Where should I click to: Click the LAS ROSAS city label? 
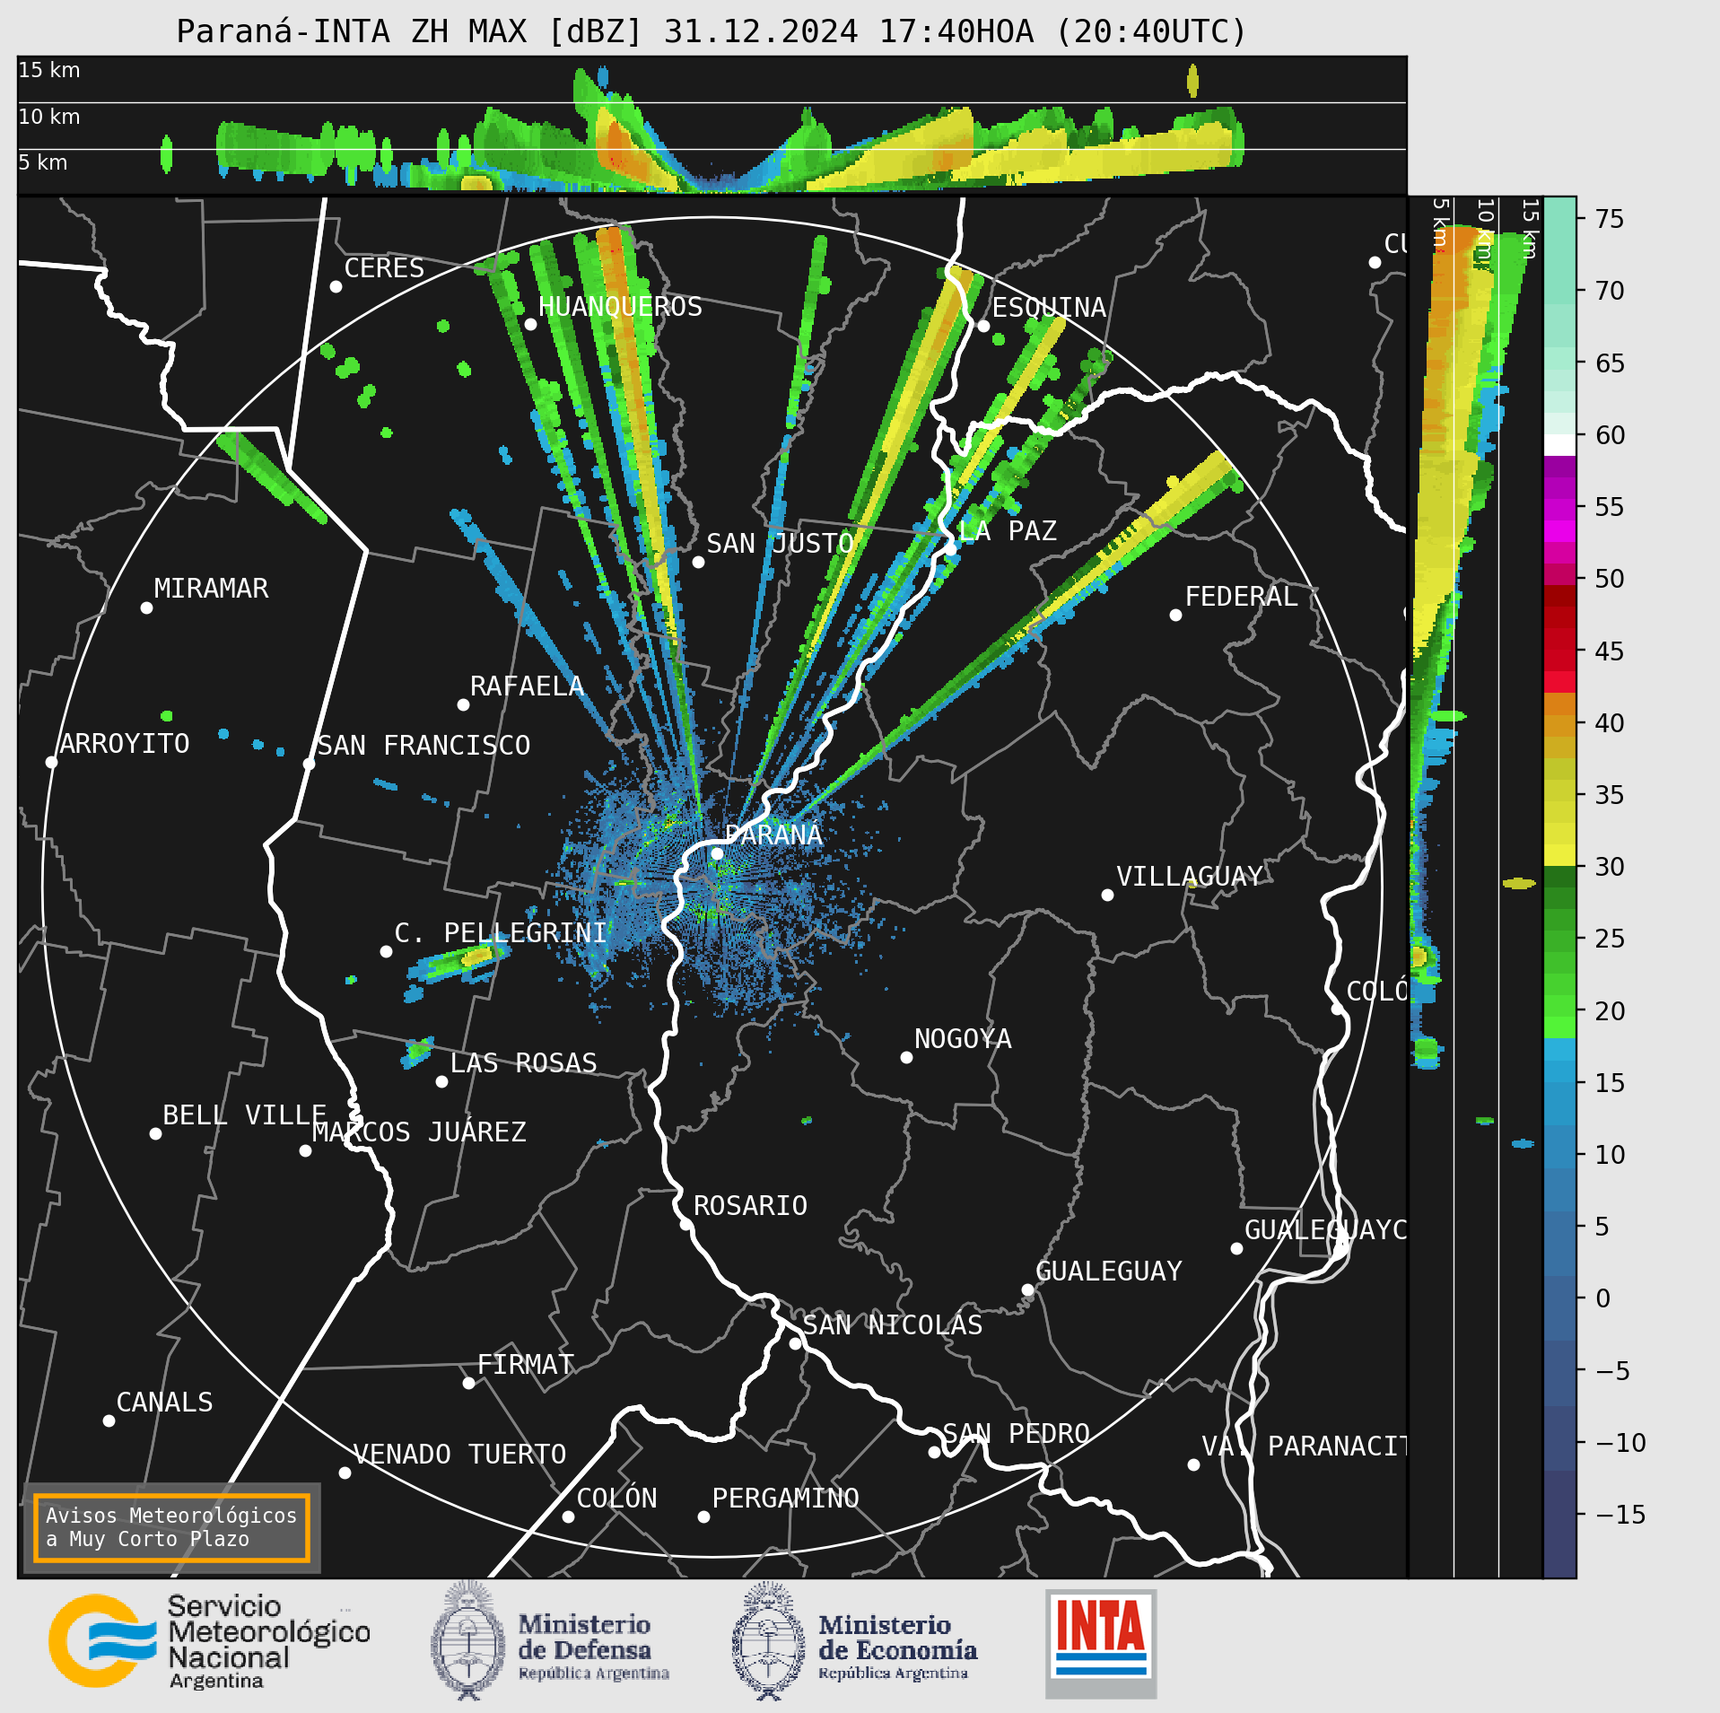523,1062
